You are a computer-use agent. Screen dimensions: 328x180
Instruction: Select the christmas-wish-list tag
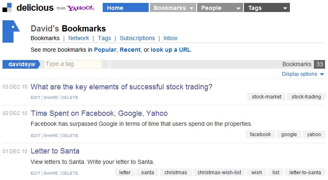(219, 173)
